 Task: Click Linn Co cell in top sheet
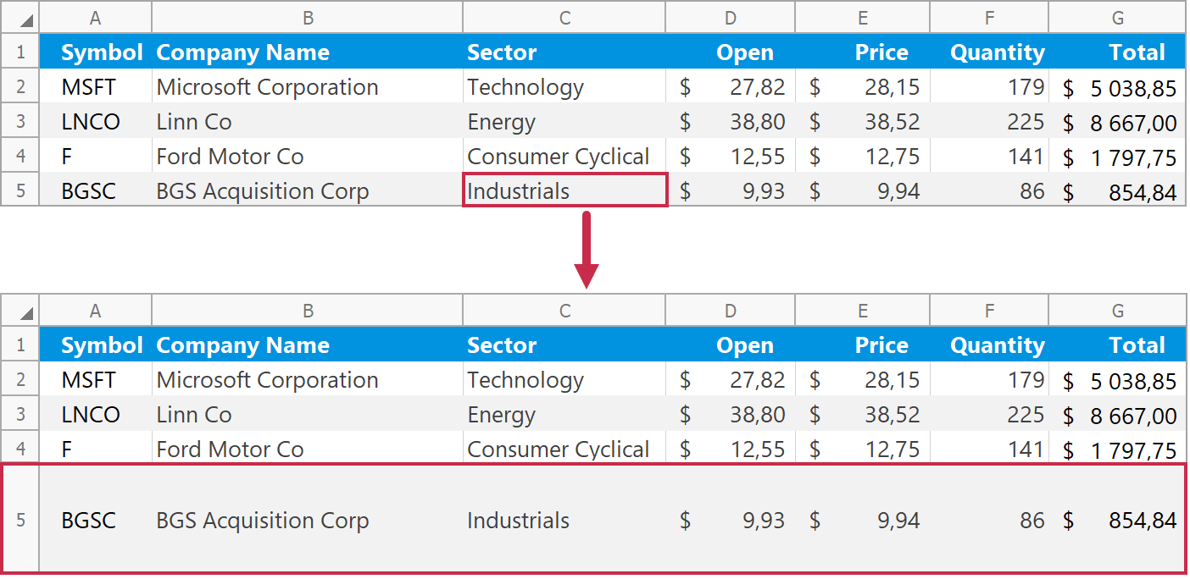pos(307,122)
